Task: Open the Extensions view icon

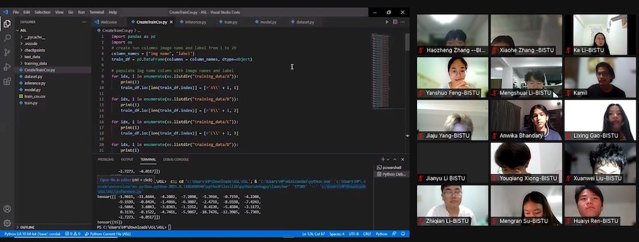Action: (x=7, y=81)
